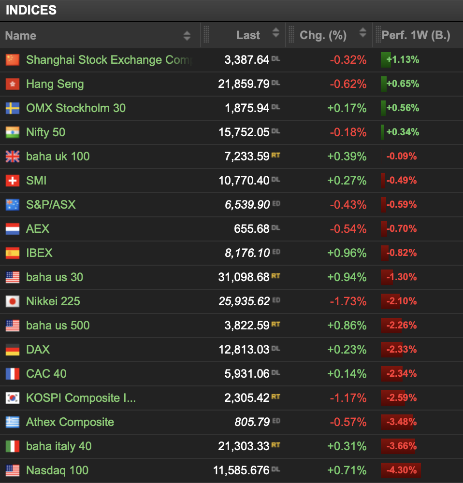The height and width of the screenshot is (483, 463).
Task: Click the US flag beside baha us 30
Action: (x=13, y=277)
